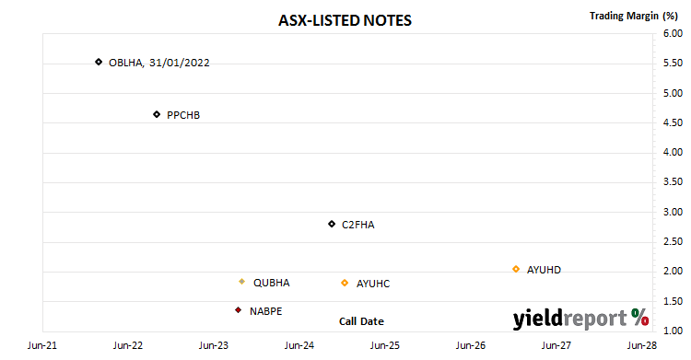The image size is (691, 360).
Task: Click the yieldreport percent sign logo
Action: pyautogui.click(x=639, y=318)
